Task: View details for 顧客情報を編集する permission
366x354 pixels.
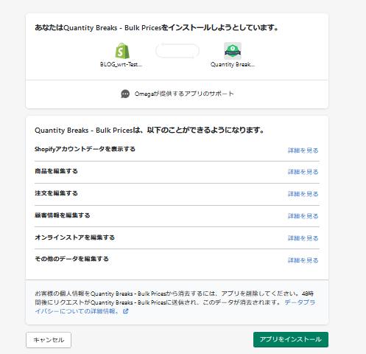Action: click(x=303, y=216)
